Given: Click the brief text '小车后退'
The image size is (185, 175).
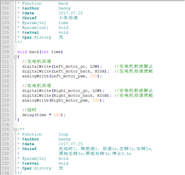Looking at the screenshot, I should (68, 18).
